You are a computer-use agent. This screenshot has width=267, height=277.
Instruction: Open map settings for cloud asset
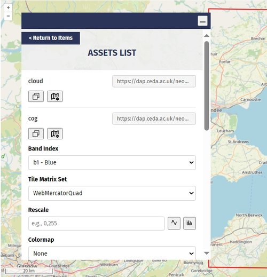tap(55, 96)
